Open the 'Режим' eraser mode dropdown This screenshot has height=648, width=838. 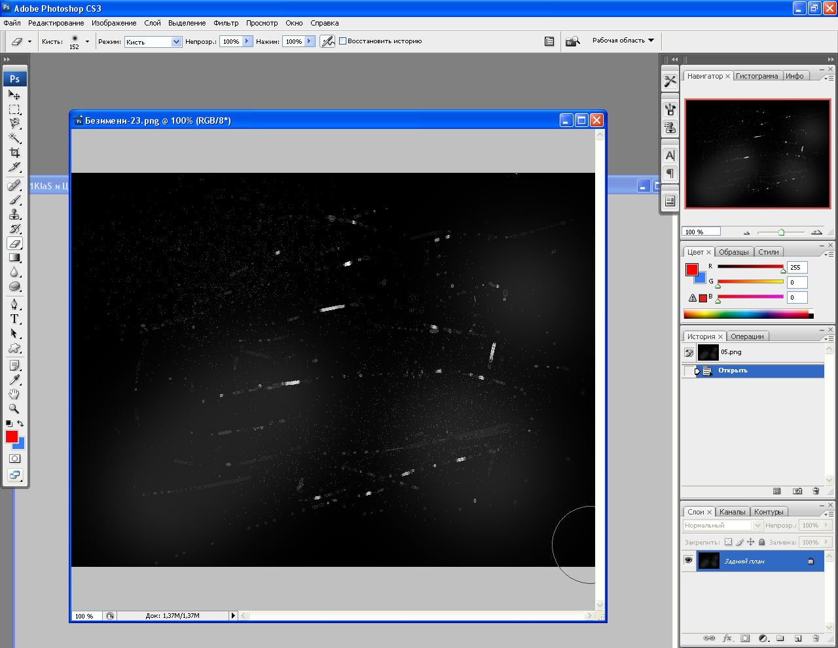pyautogui.click(x=175, y=42)
